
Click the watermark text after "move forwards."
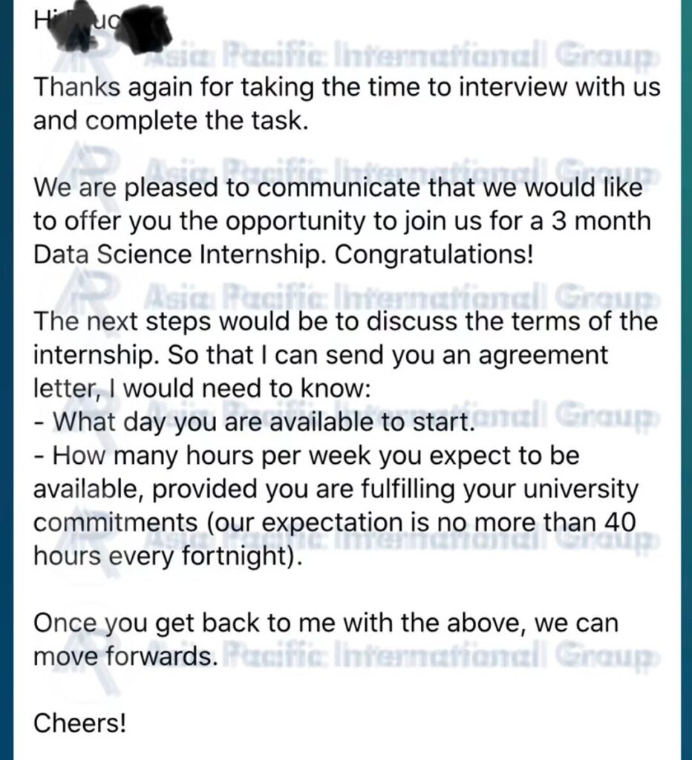click(438, 656)
